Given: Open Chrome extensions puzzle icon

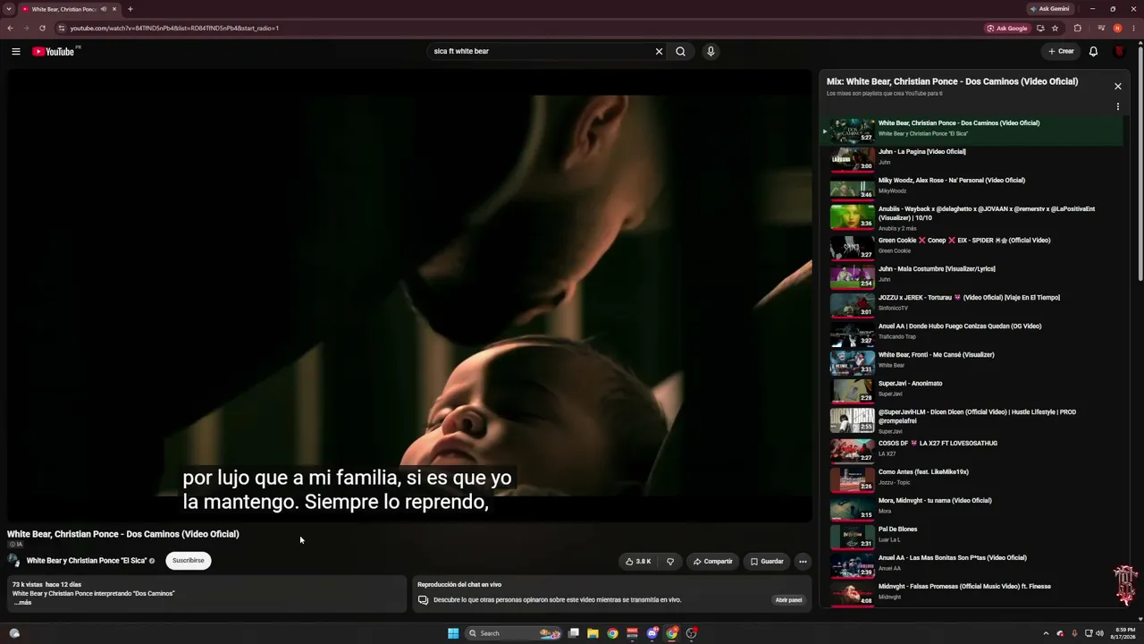Looking at the screenshot, I should point(1077,28).
